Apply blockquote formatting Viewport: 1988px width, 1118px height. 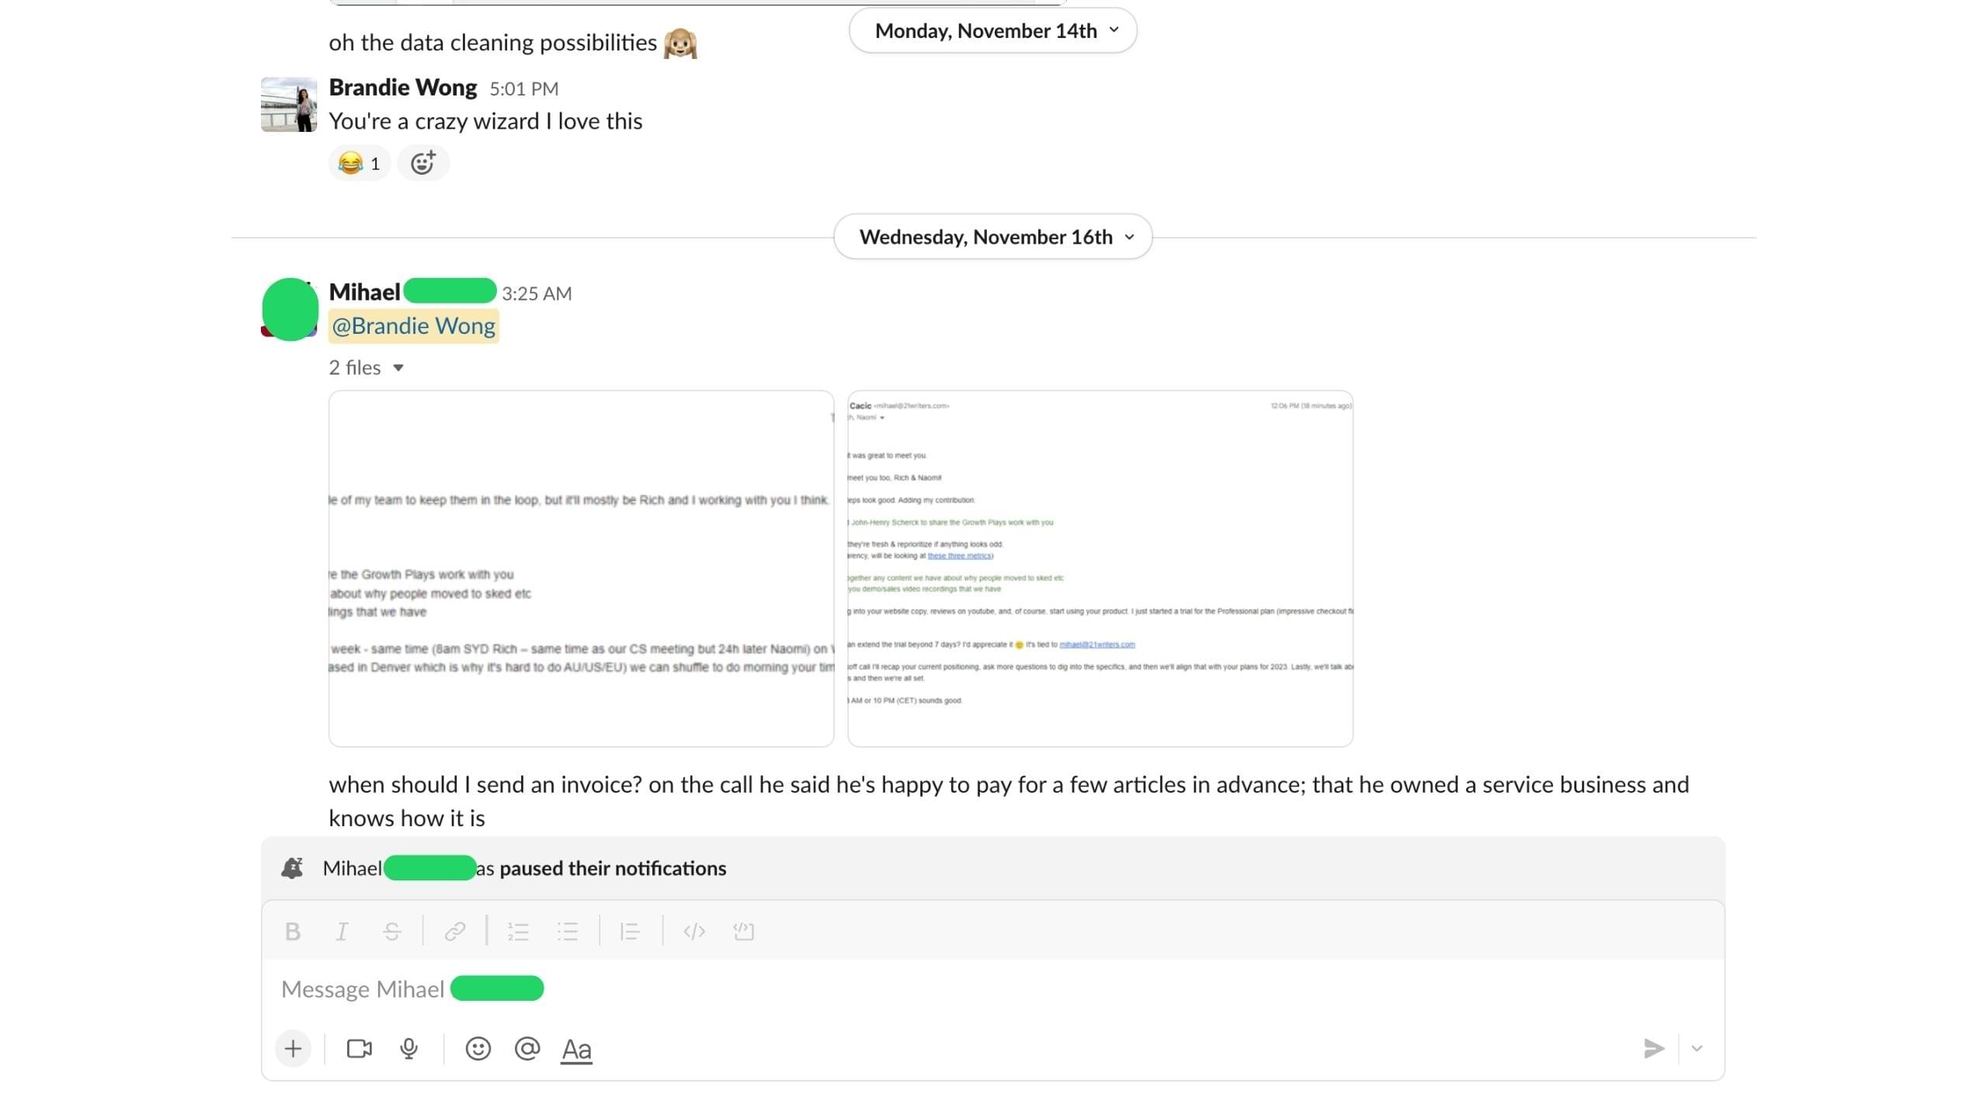point(630,931)
